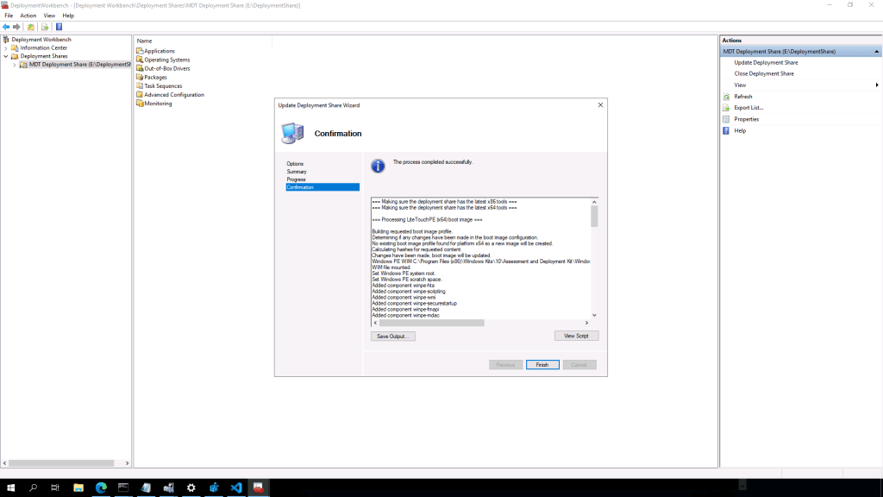883x497 pixels.
Task: Click the Finish button in wizard
Action: click(x=542, y=365)
